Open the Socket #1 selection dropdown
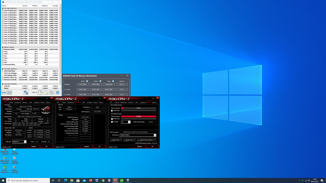The height and width of the screenshot is (183, 326). (26, 141)
